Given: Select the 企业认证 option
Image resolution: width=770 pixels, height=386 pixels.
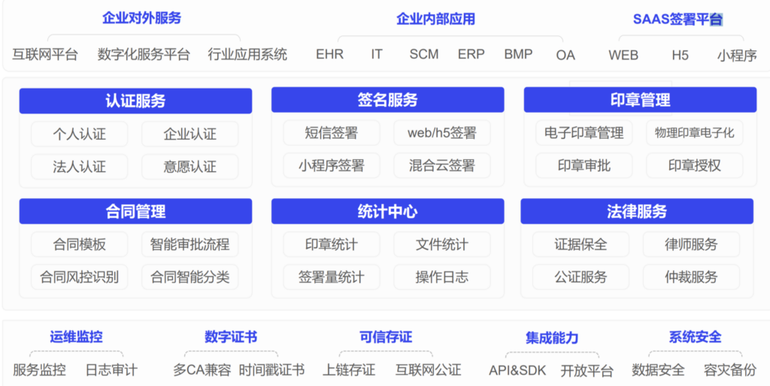Looking at the screenshot, I should coord(189,134).
